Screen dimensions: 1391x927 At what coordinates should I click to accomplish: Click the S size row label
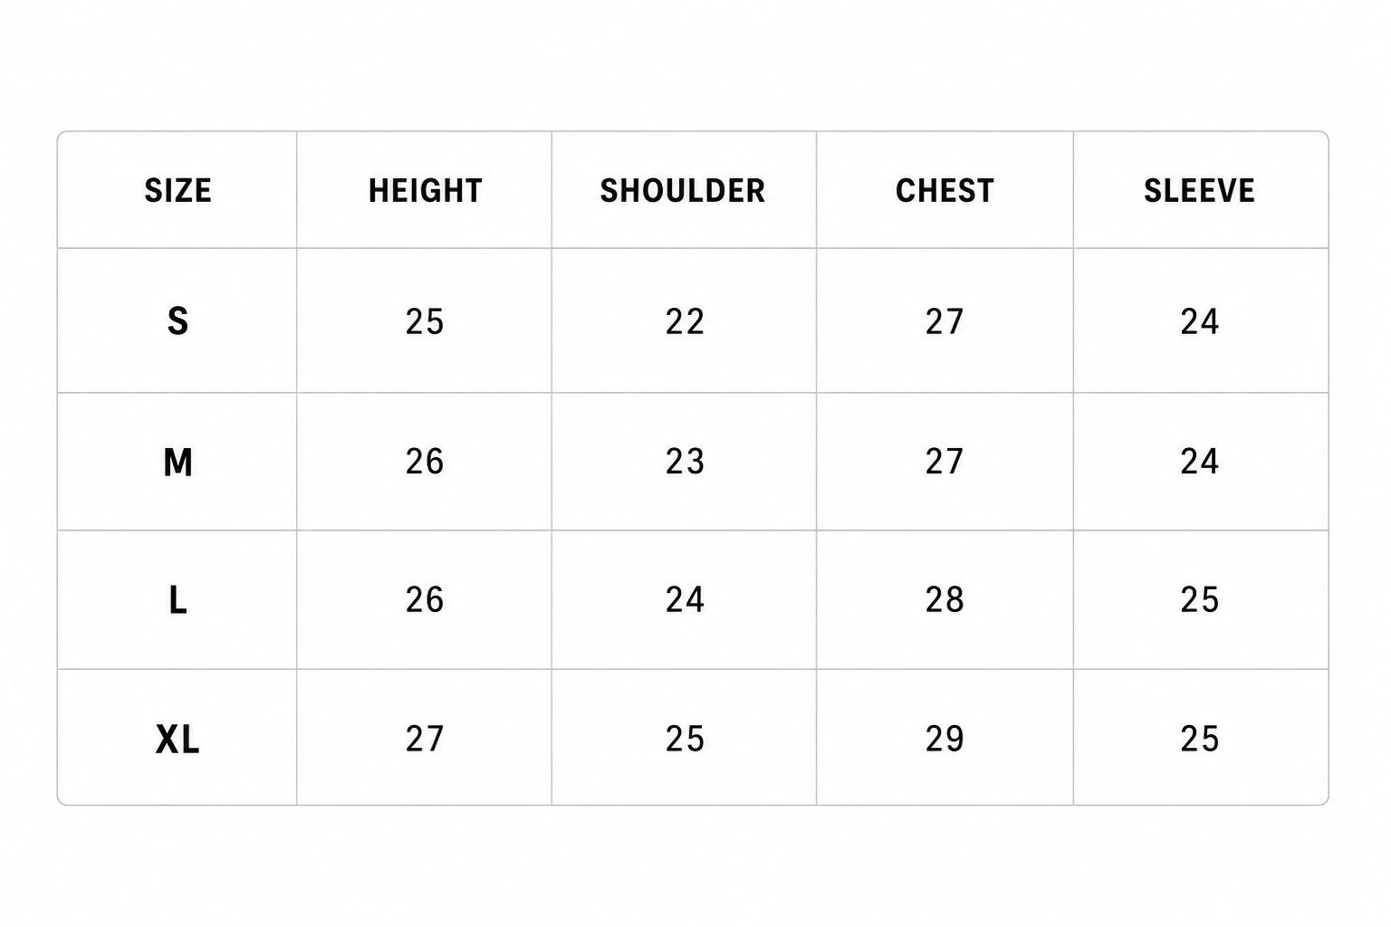(177, 321)
